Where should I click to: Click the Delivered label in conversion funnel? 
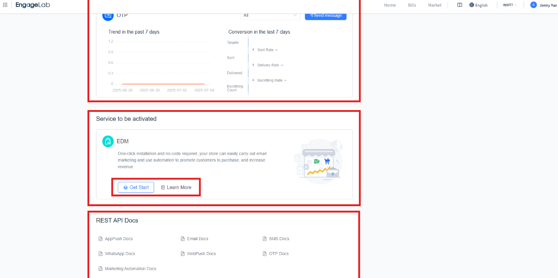click(x=234, y=73)
